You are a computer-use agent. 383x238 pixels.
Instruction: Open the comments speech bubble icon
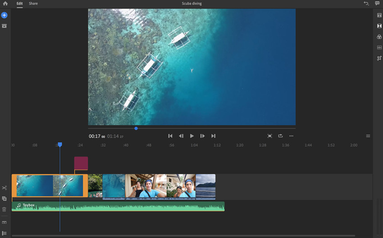pyautogui.click(x=377, y=3)
